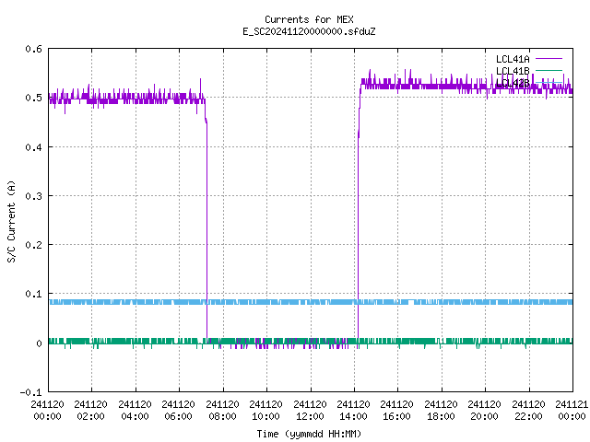
Task: Click the 0.2 y-axis tick label
Action: click(x=33, y=245)
